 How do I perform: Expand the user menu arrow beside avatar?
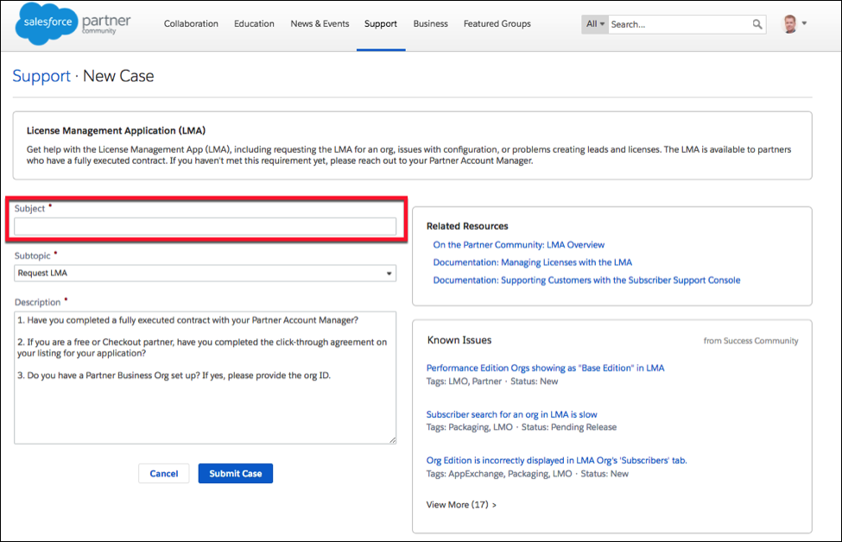[x=804, y=23]
